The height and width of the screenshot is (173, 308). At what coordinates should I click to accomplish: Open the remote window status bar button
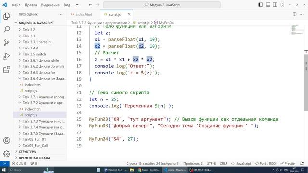coord(4,163)
